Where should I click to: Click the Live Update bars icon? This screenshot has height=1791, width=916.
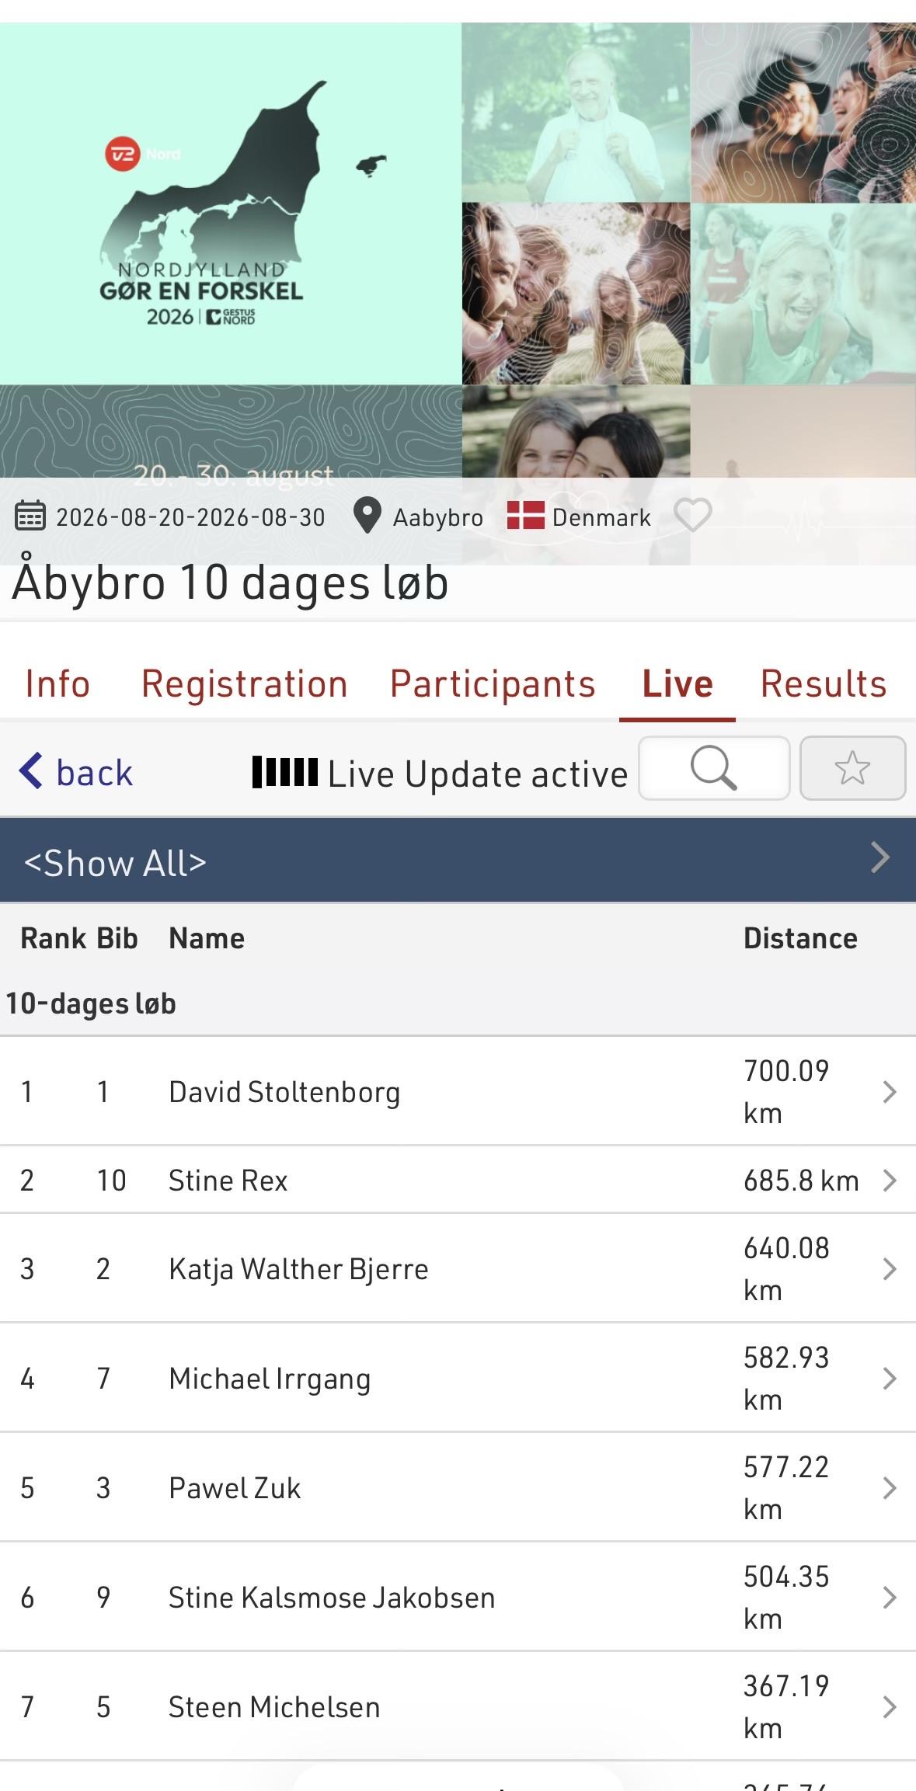pos(285,772)
